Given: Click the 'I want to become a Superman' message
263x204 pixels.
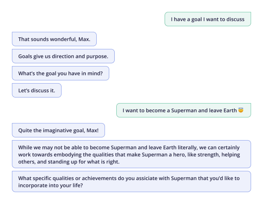Looking at the screenshot, I should pos(184,110).
